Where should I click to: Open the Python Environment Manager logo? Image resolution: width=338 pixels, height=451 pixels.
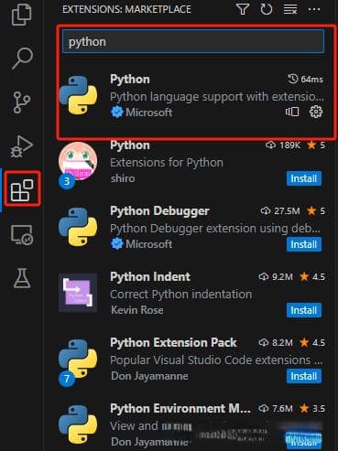(x=78, y=424)
